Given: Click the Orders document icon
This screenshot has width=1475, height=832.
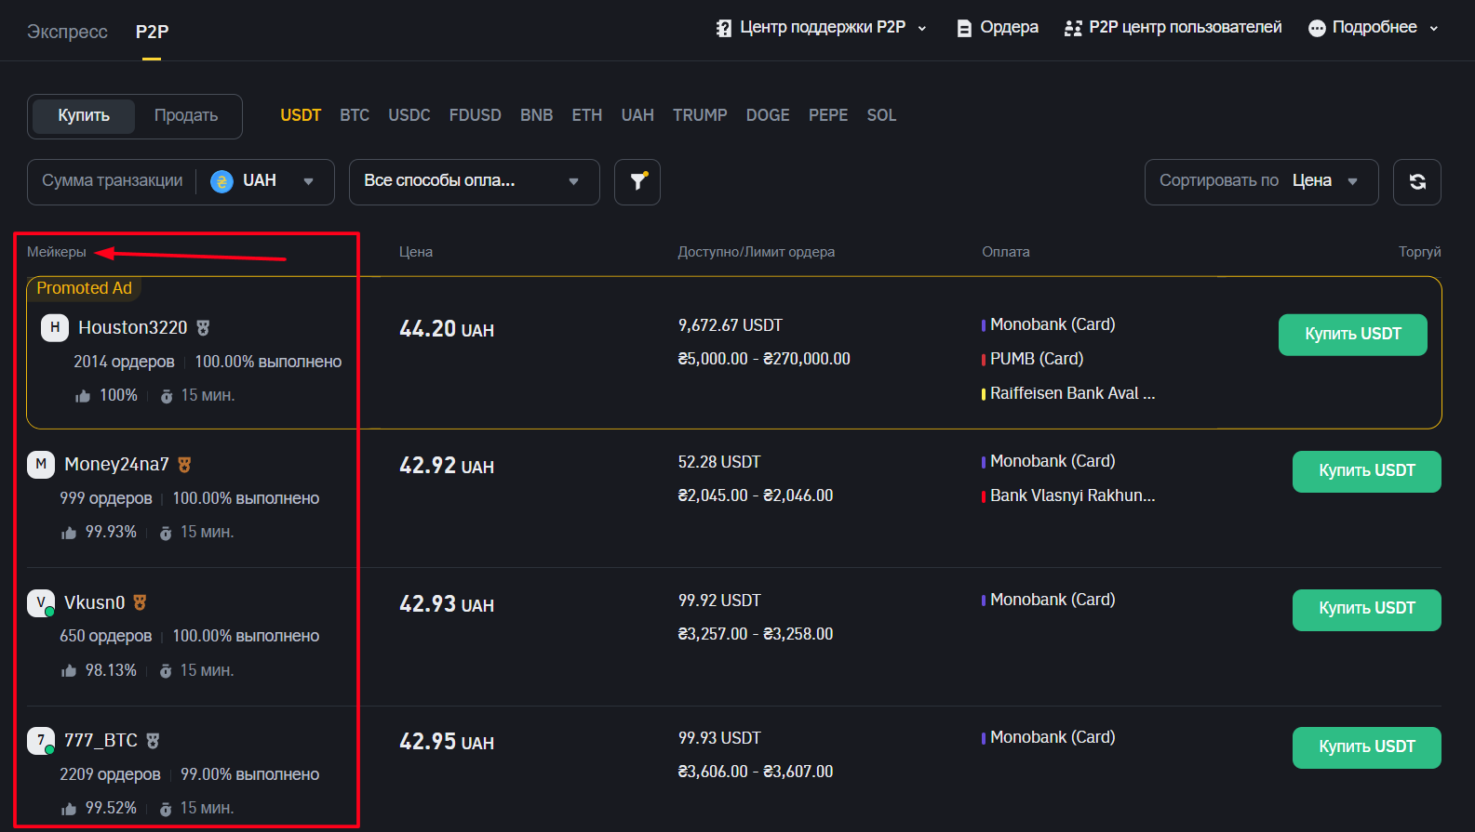Looking at the screenshot, I should (964, 29).
